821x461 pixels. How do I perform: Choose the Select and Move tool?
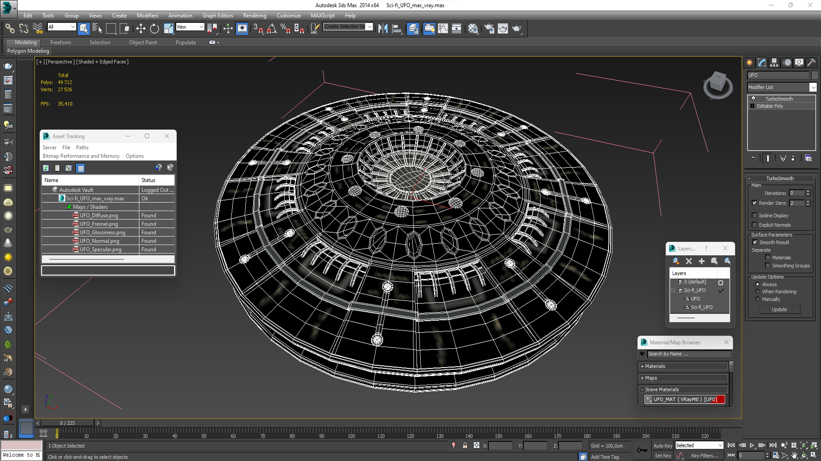(141, 29)
